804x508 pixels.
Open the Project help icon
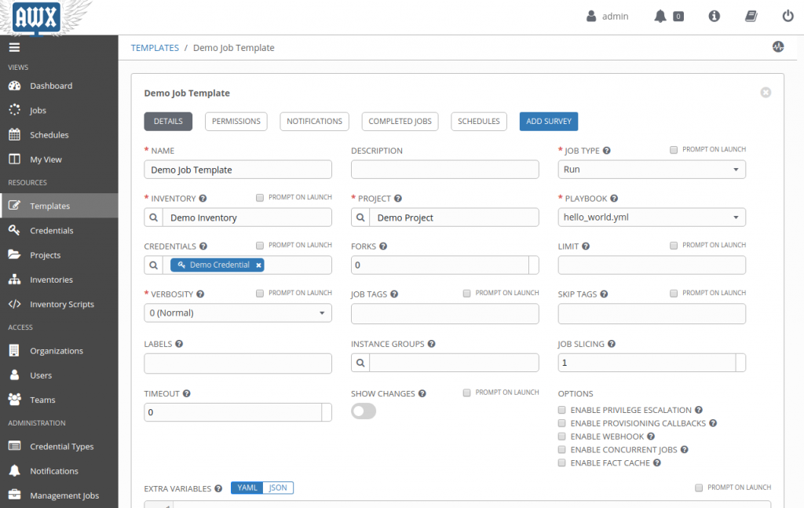[398, 199]
